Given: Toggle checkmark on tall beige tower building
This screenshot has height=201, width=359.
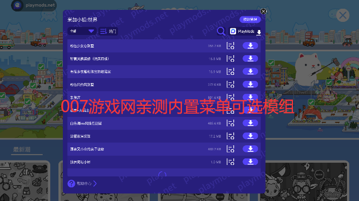Looking at the screenshot, I should 60,64.
